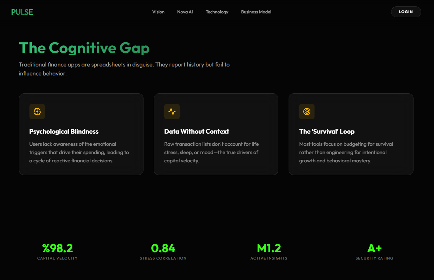The image size is (434, 280).
Task: Click the brain icon on Psychological Blindness card
Action: [37, 112]
